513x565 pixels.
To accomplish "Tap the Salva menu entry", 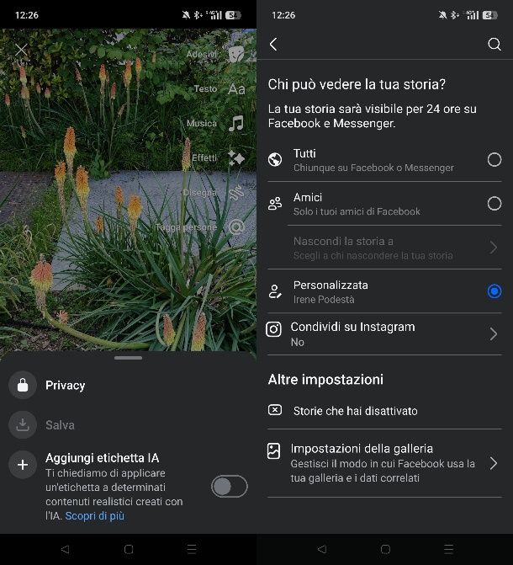I will [x=60, y=425].
